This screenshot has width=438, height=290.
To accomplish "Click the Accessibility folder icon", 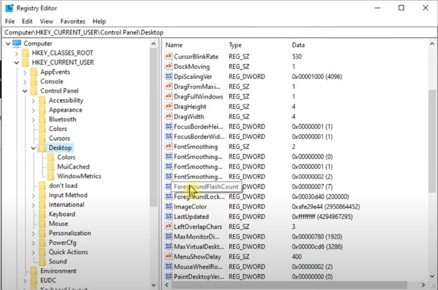I will click(43, 101).
